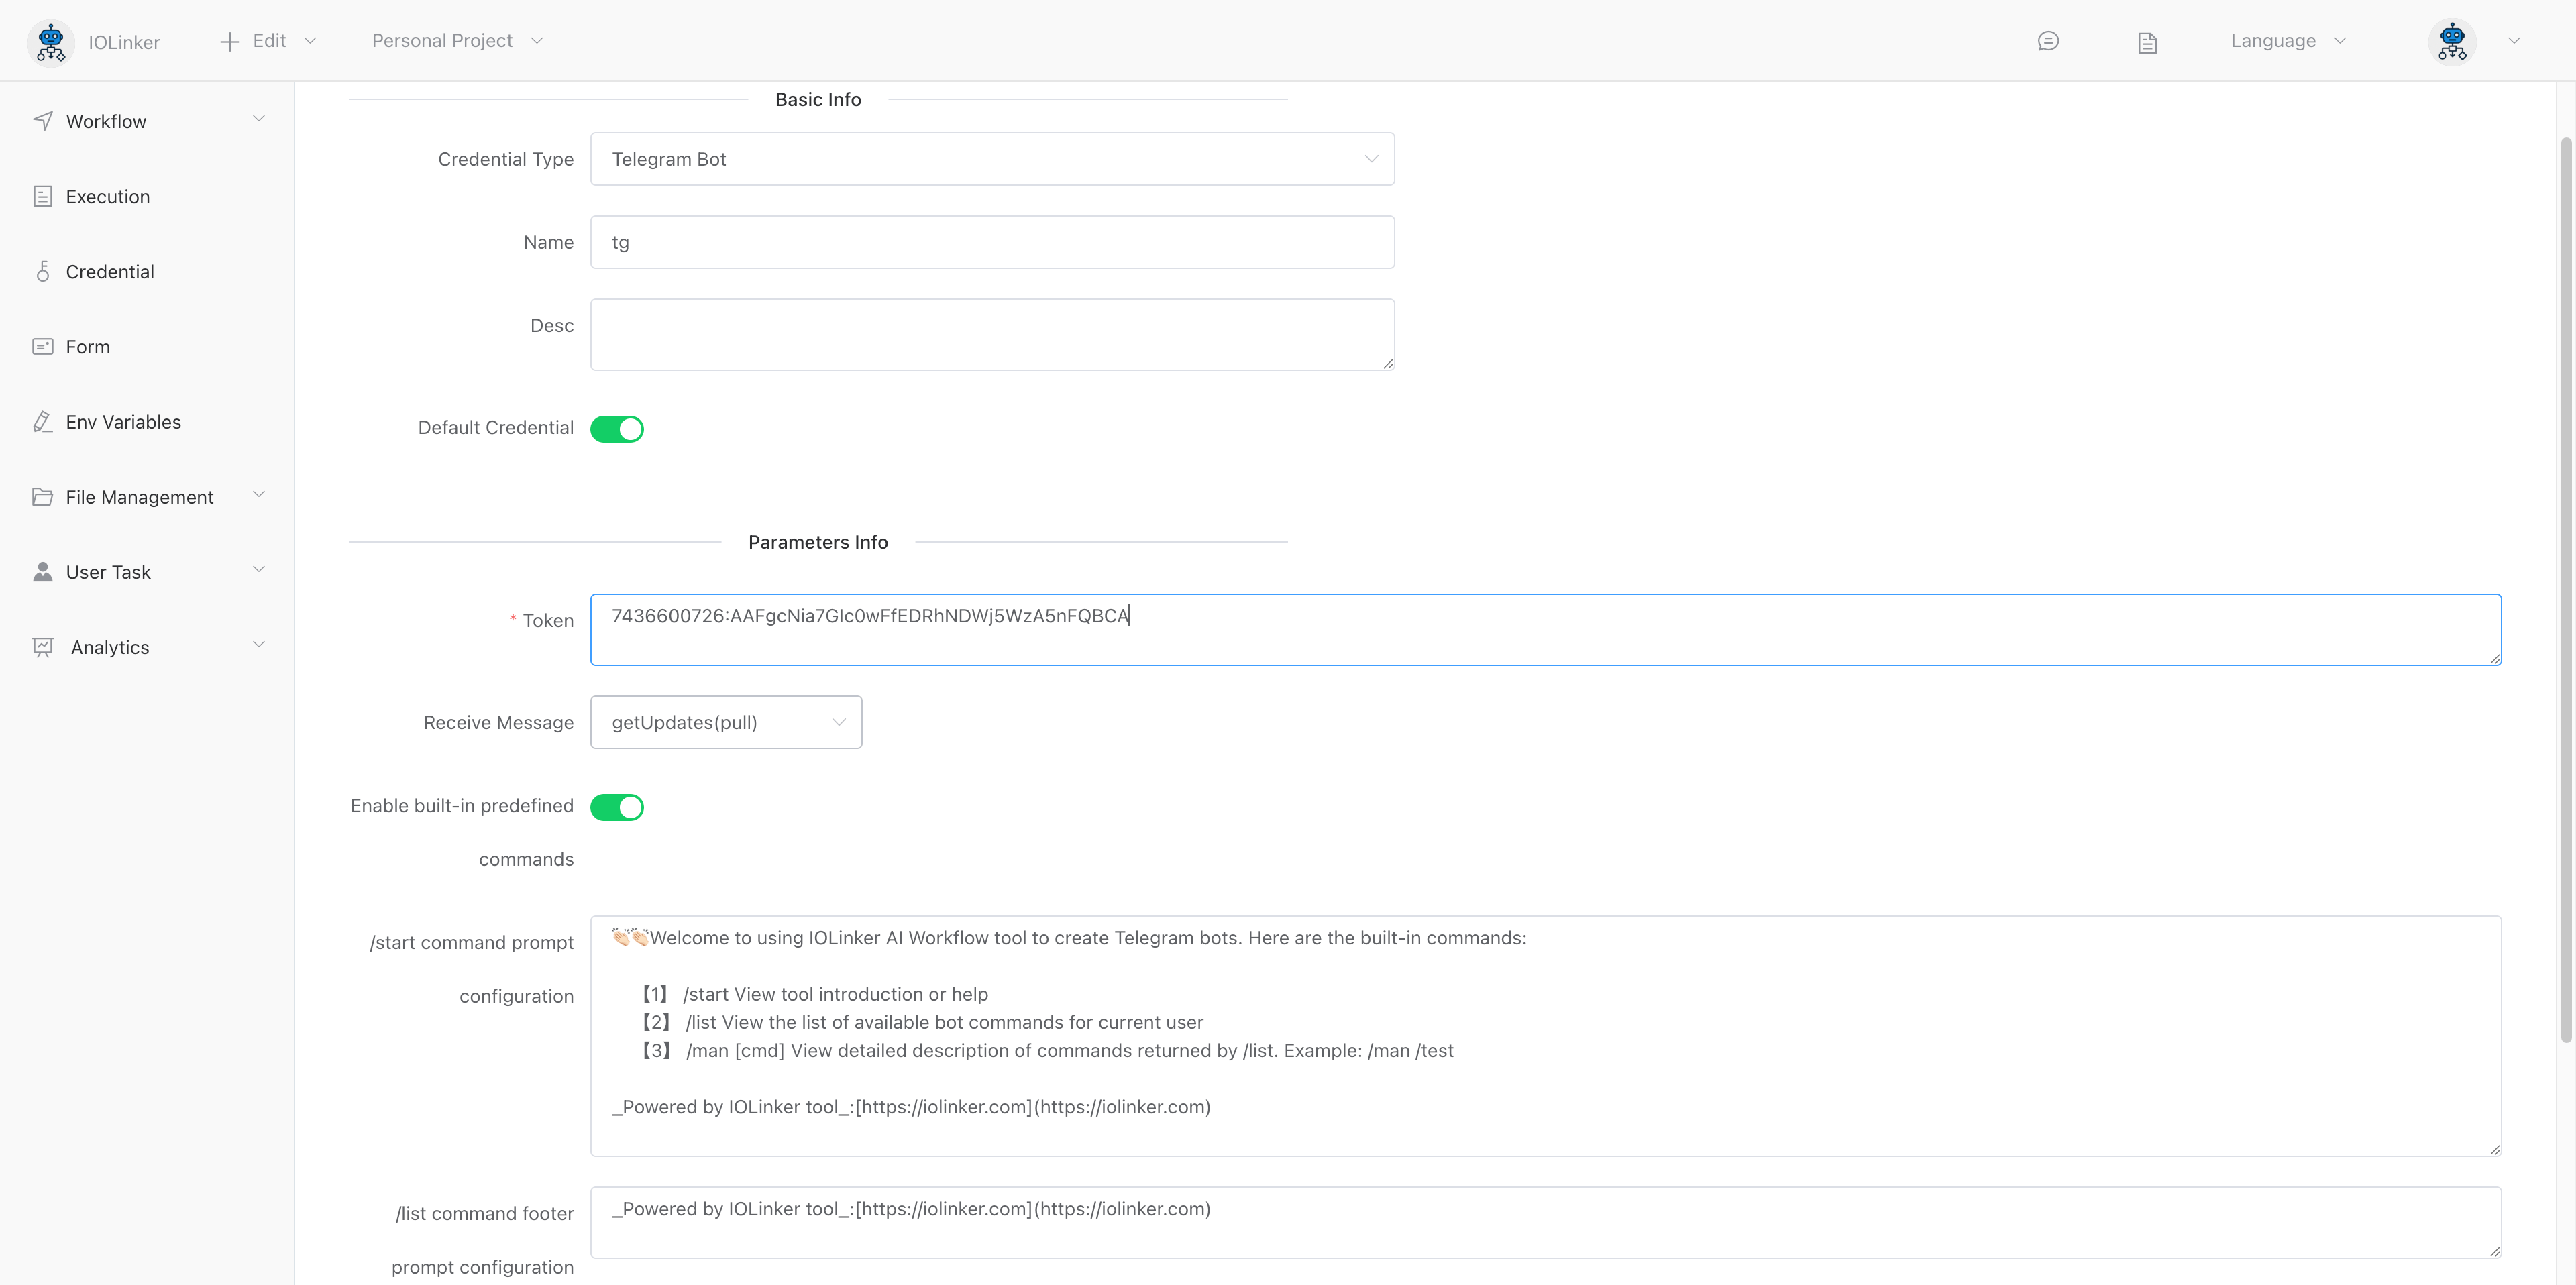Open the Analytics section
Viewport: 2576px width, 1285px height.
(x=109, y=646)
